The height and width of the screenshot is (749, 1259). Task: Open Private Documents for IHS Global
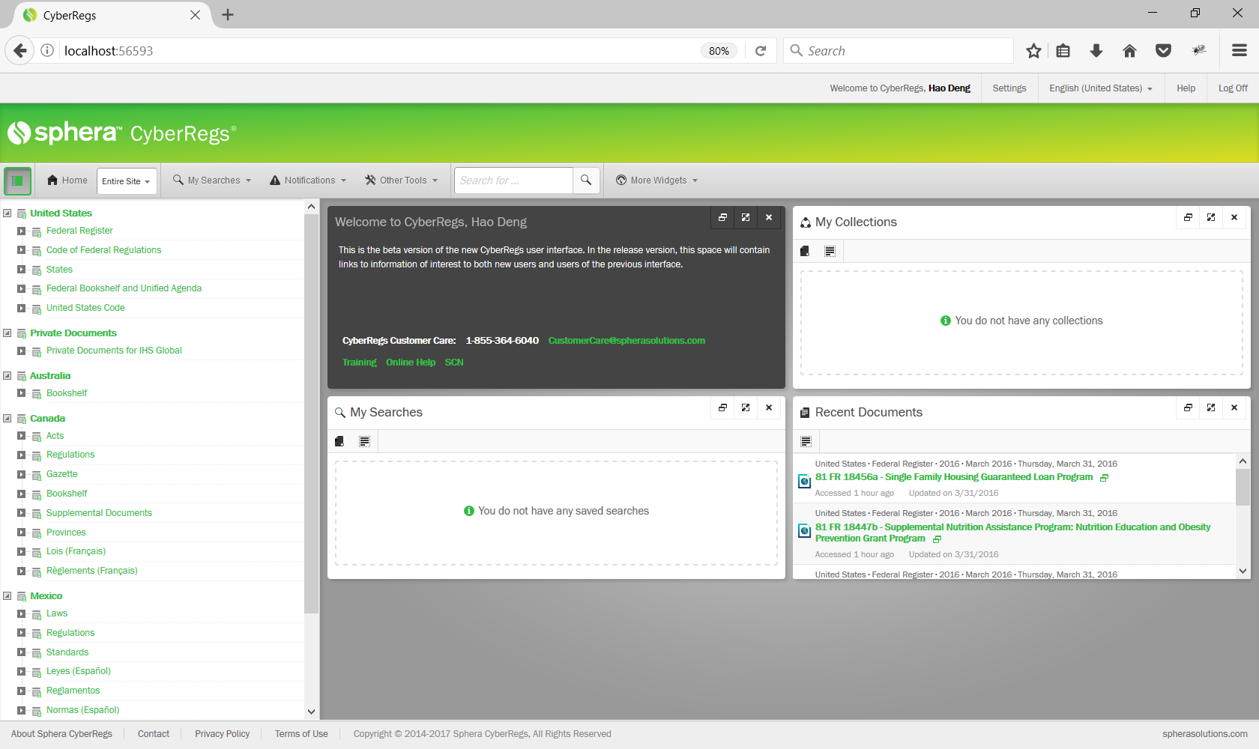[114, 351]
